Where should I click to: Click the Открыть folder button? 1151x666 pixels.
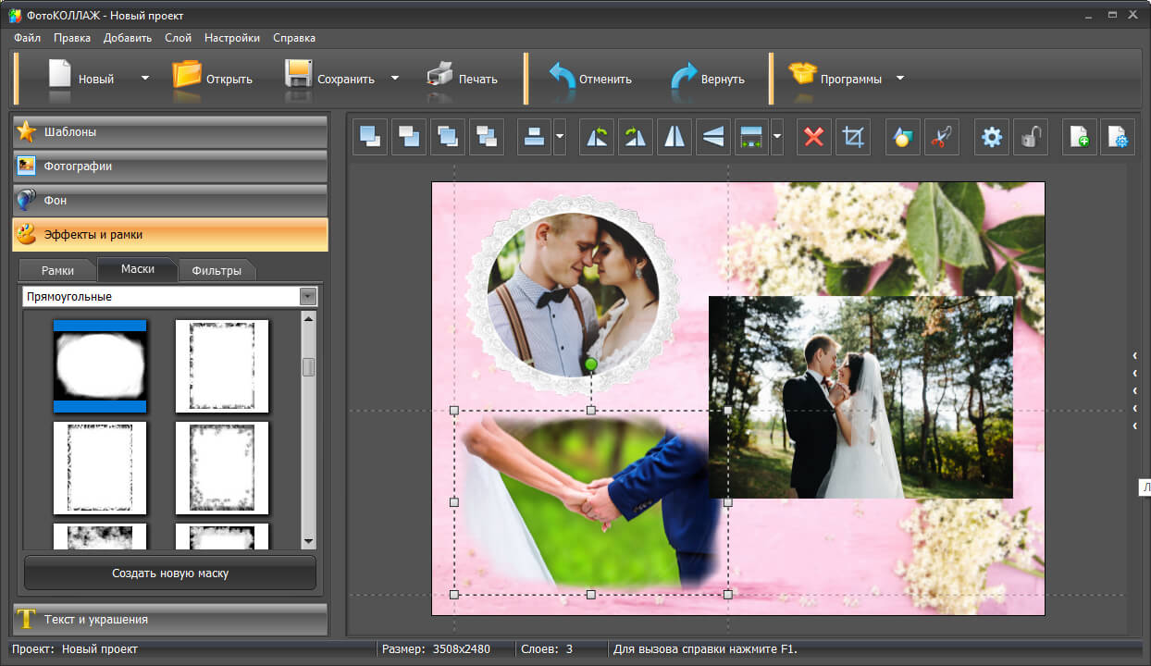(x=213, y=79)
